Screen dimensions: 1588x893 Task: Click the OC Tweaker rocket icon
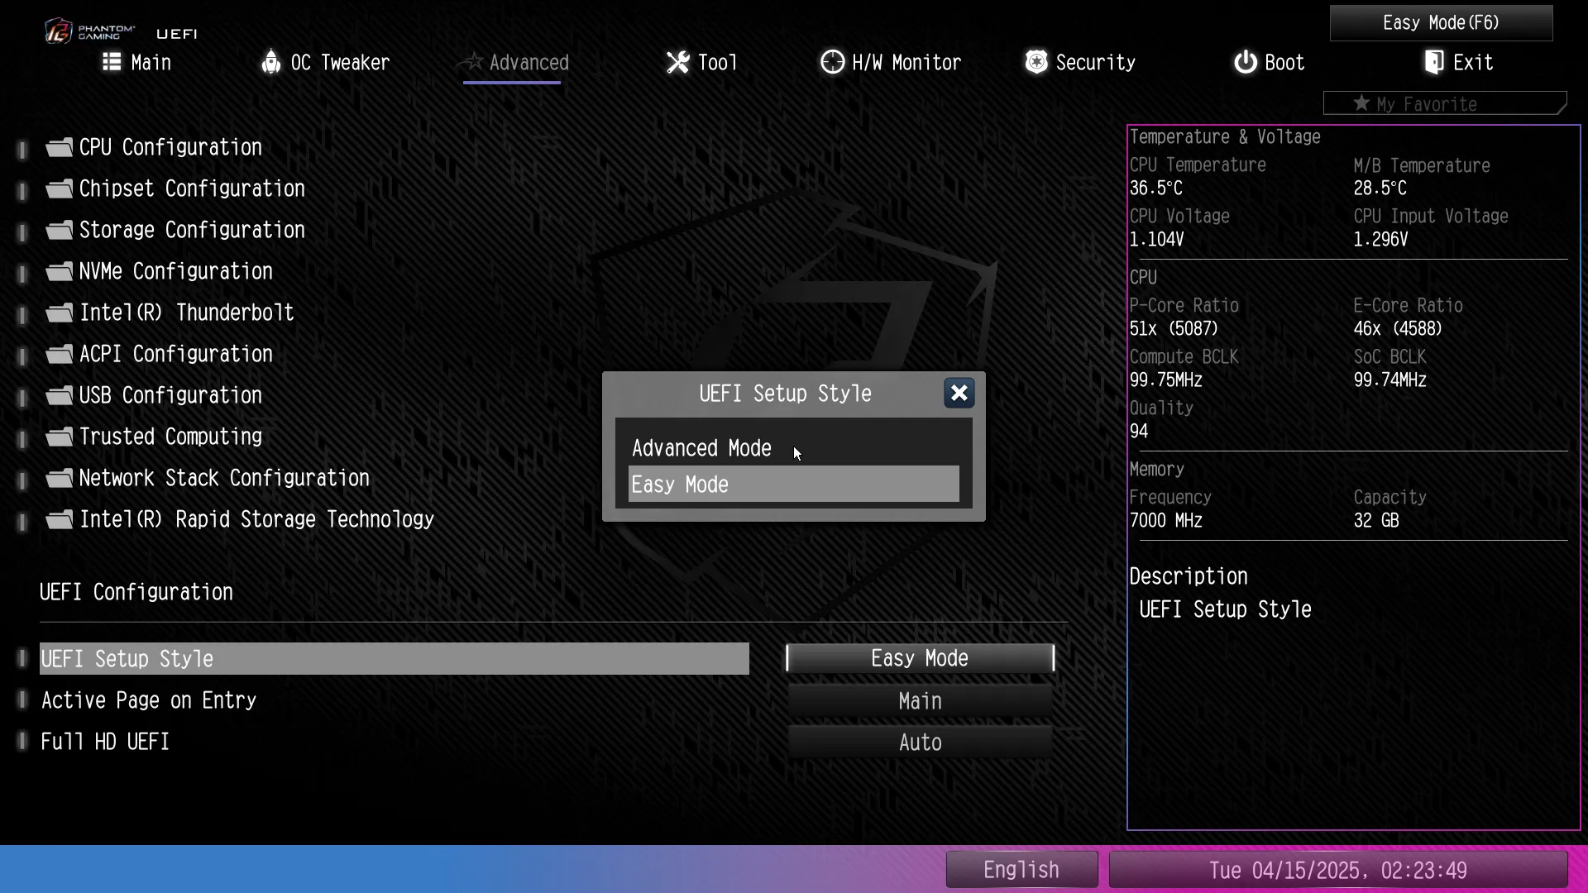tap(270, 62)
